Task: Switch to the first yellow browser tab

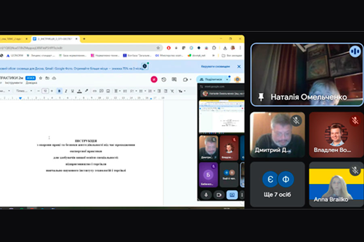Action: click(14, 39)
